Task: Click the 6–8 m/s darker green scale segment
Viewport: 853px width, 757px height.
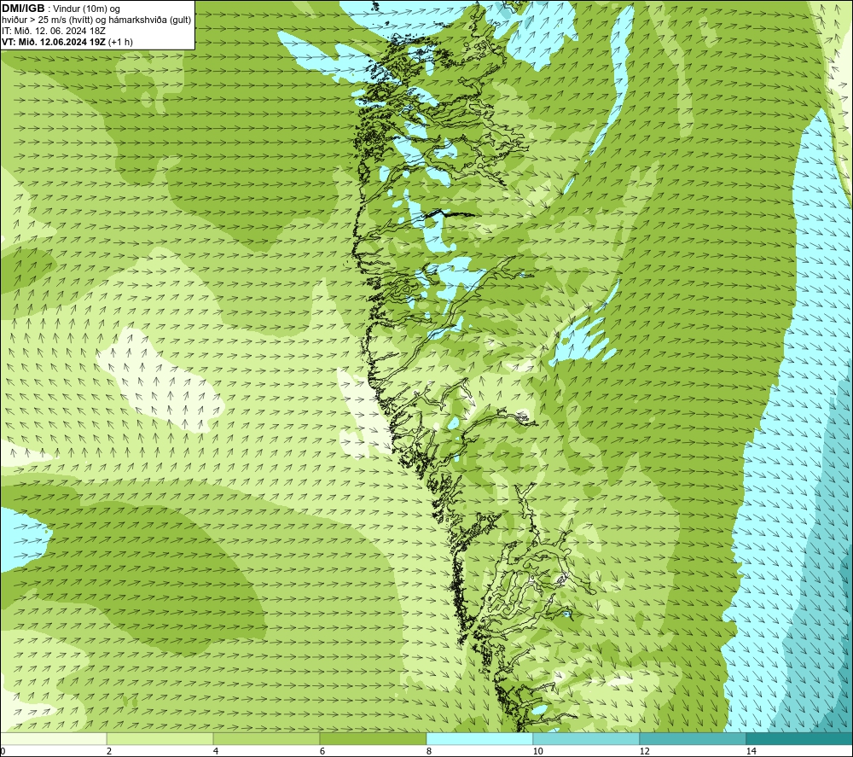Action: 374,739
